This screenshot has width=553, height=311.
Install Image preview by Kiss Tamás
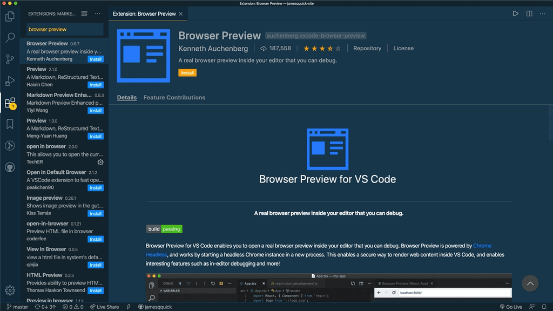click(96, 214)
